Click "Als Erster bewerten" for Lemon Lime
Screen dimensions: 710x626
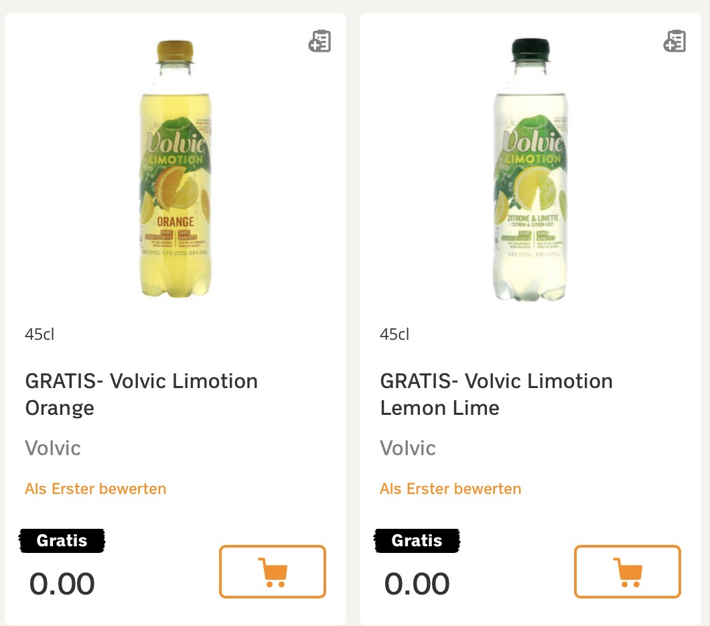tap(451, 489)
